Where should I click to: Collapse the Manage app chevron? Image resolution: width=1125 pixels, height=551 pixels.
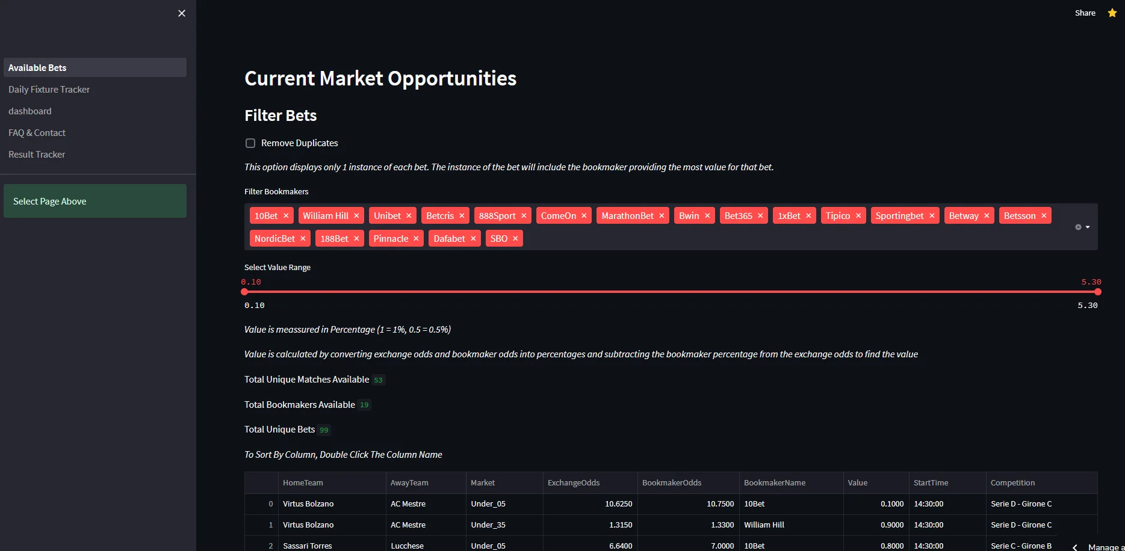pos(1075,547)
